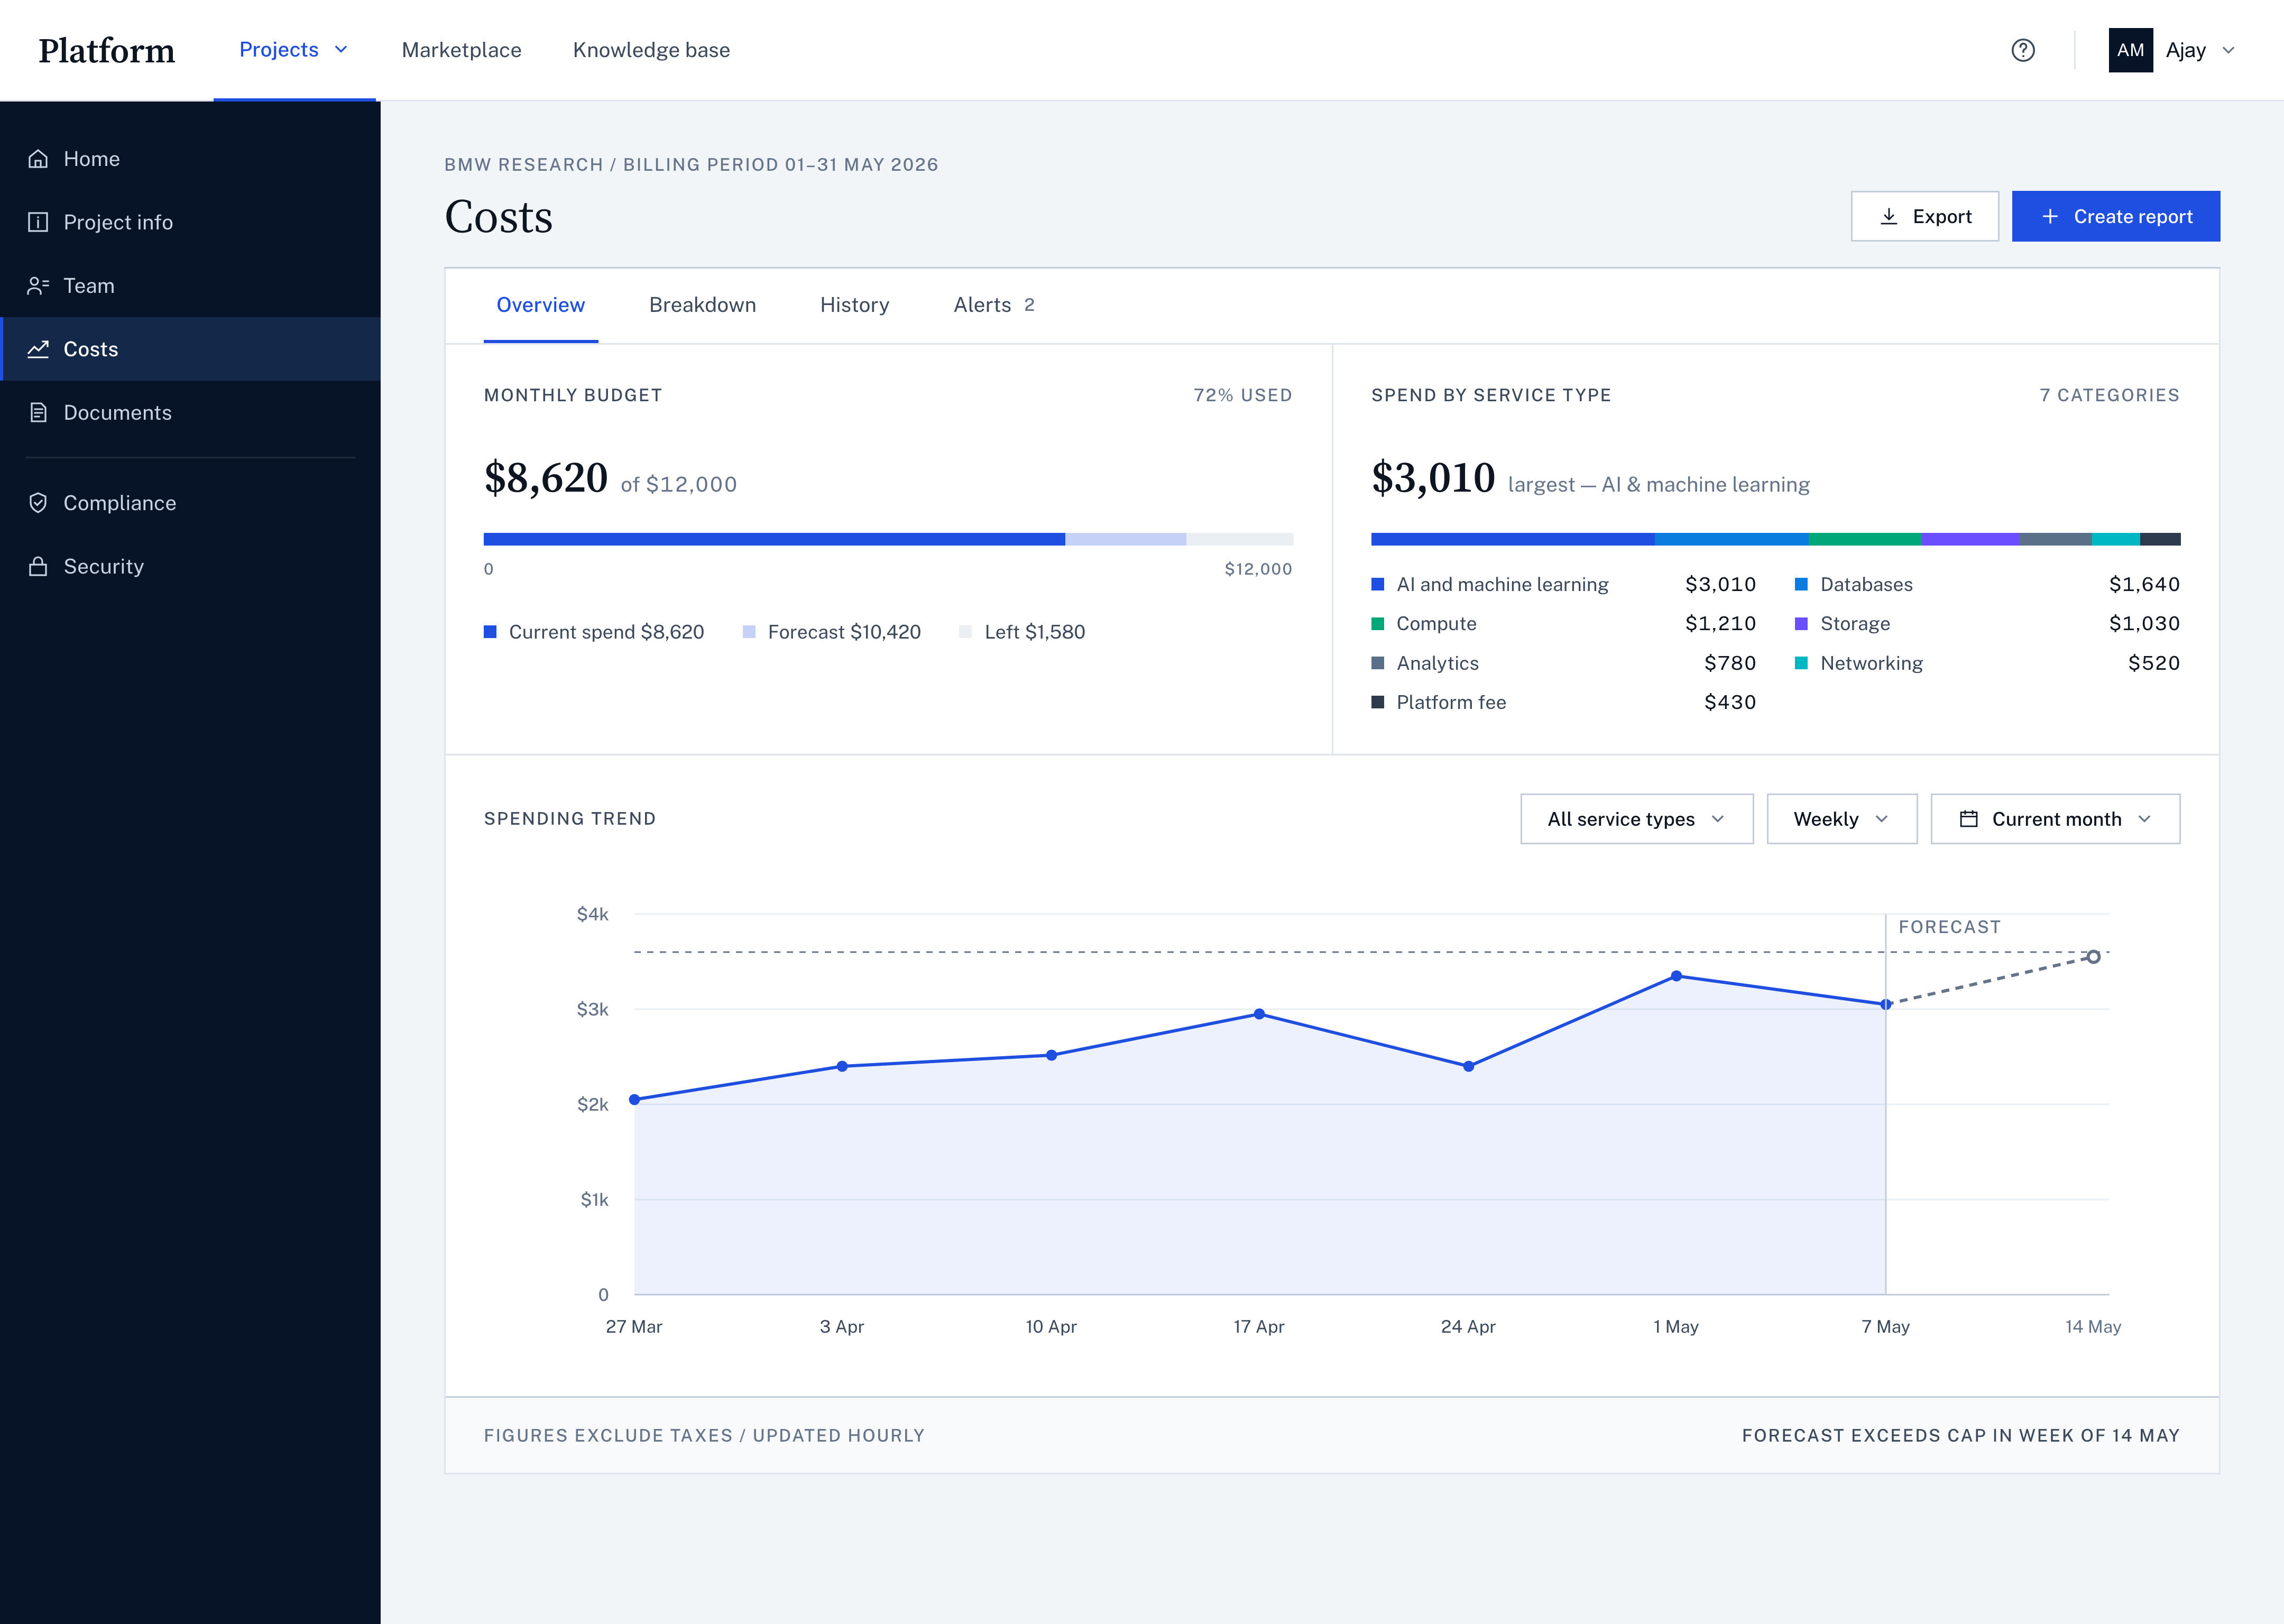Click the Ajay username text
This screenshot has height=1624, width=2284.
pyautogui.click(x=2186, y=50)
